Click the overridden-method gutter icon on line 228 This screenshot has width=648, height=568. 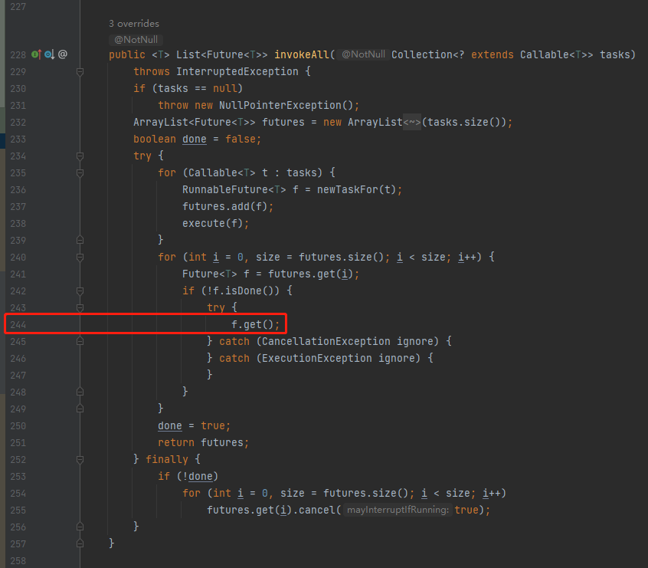click(50, 54)
